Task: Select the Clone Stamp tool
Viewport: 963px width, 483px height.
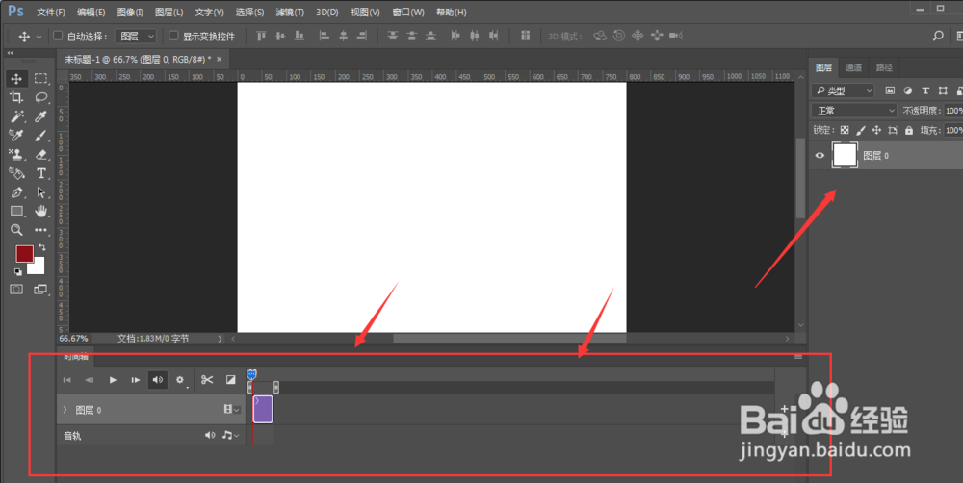Action: pyautogui.click(x=16, y=155)
